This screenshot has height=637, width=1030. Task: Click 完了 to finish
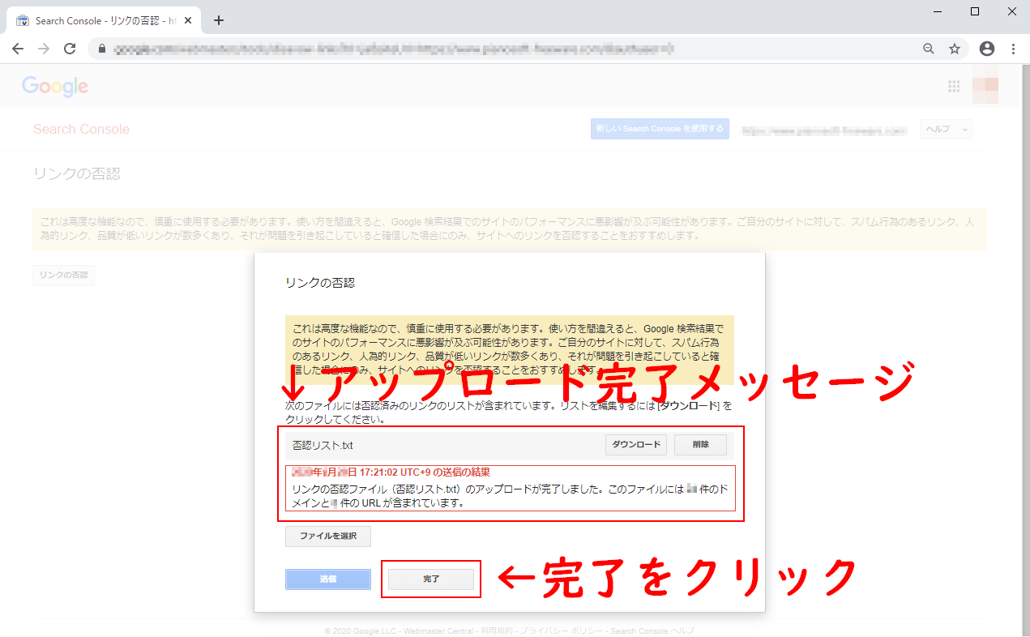tap(431, 579)
